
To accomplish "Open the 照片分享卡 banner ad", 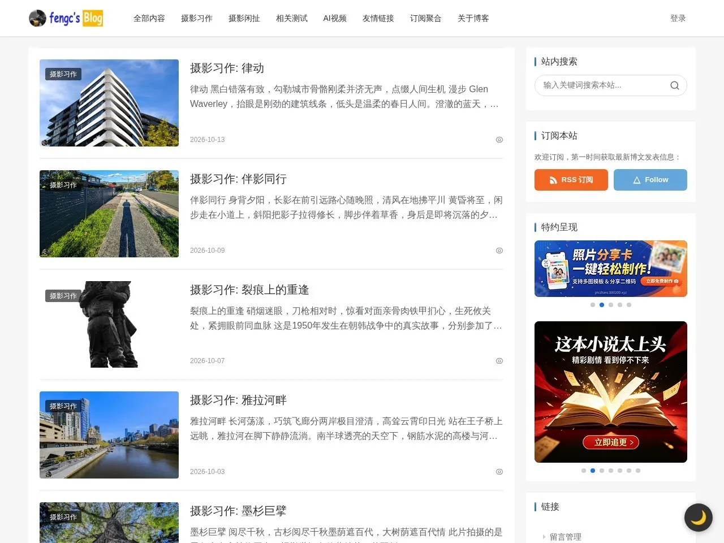I will pos(611,269).
